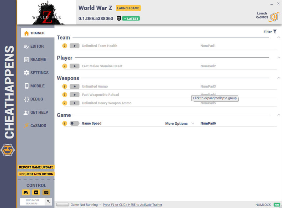Collapse the Weapons group chevron
Image resolution: width=282 pixels, height=208 pixels.
pos(279,78)
